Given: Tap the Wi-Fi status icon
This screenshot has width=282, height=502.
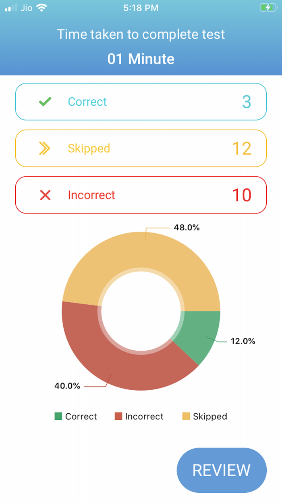Looking at the screenshot, I should click(41, 8).
